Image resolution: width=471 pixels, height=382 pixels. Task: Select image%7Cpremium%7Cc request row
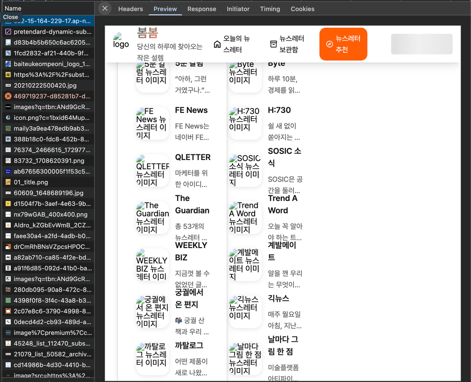[x=48, y=333]
